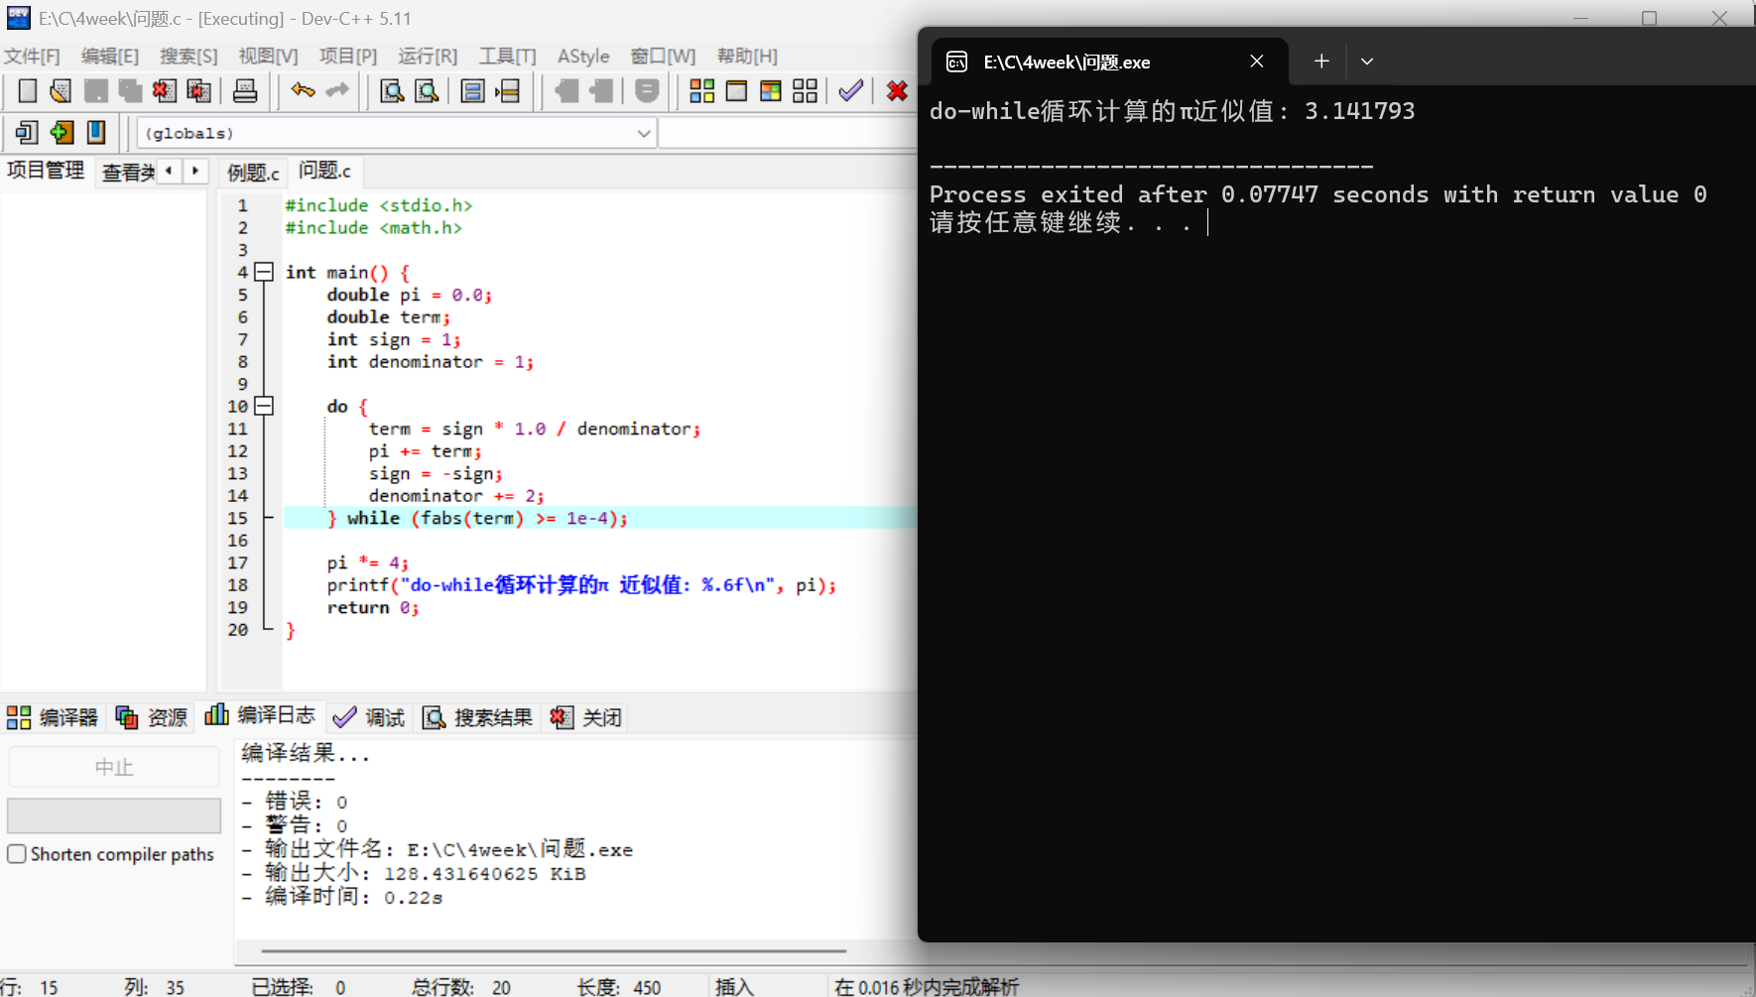Select the 问题.c editor tab
The height and width of the screenshot is (997, 1756).
(324, 171)
